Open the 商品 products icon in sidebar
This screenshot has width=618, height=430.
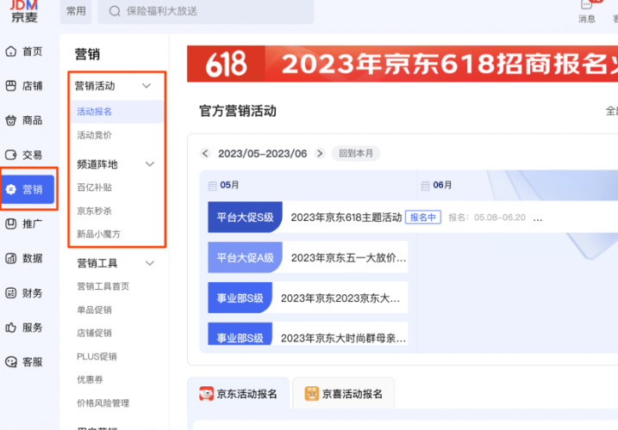pyautogui.click(x=11, y=120)
